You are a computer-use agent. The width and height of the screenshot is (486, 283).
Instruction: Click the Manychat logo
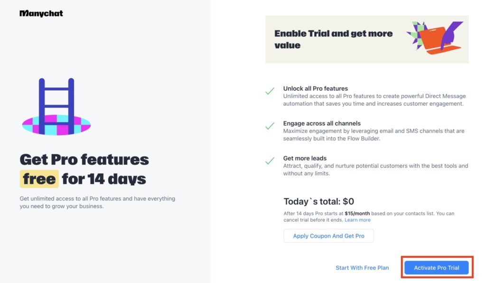[41, 13]
